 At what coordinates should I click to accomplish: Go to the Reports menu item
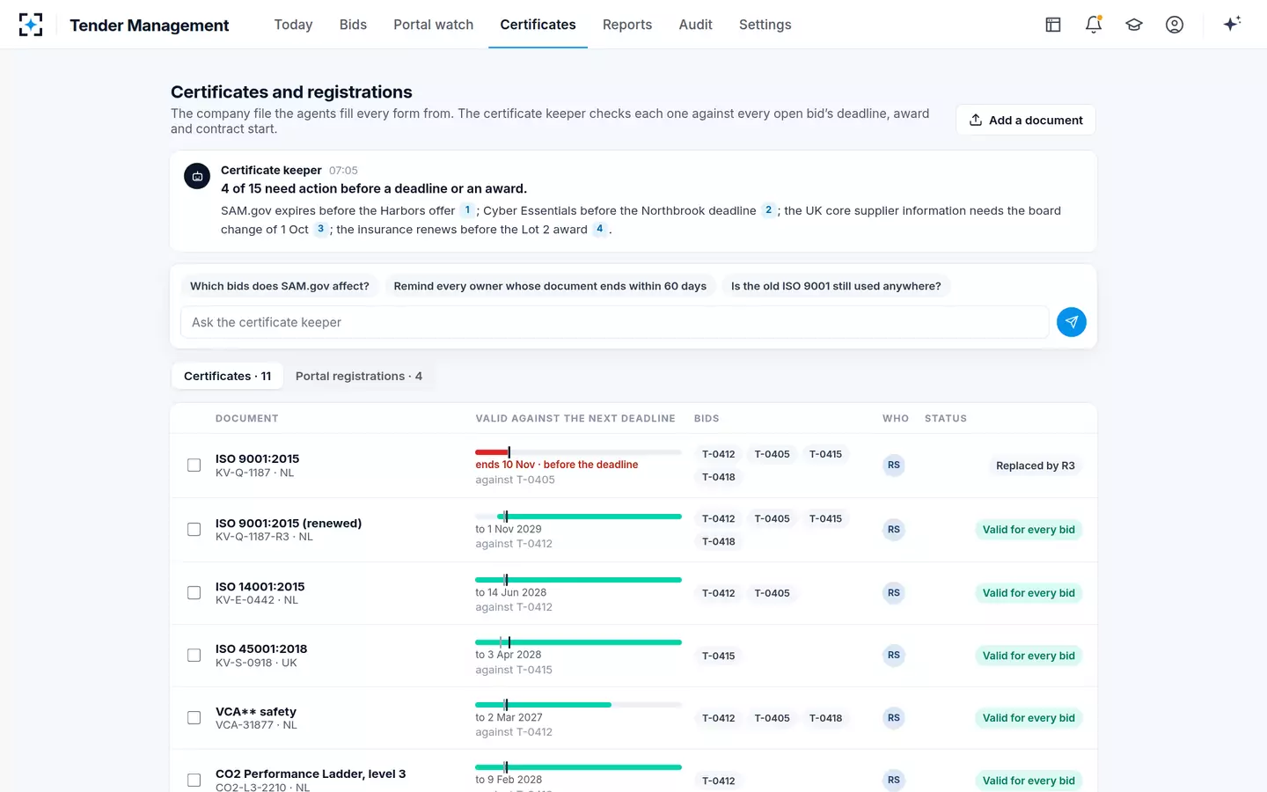coord(627,25)
